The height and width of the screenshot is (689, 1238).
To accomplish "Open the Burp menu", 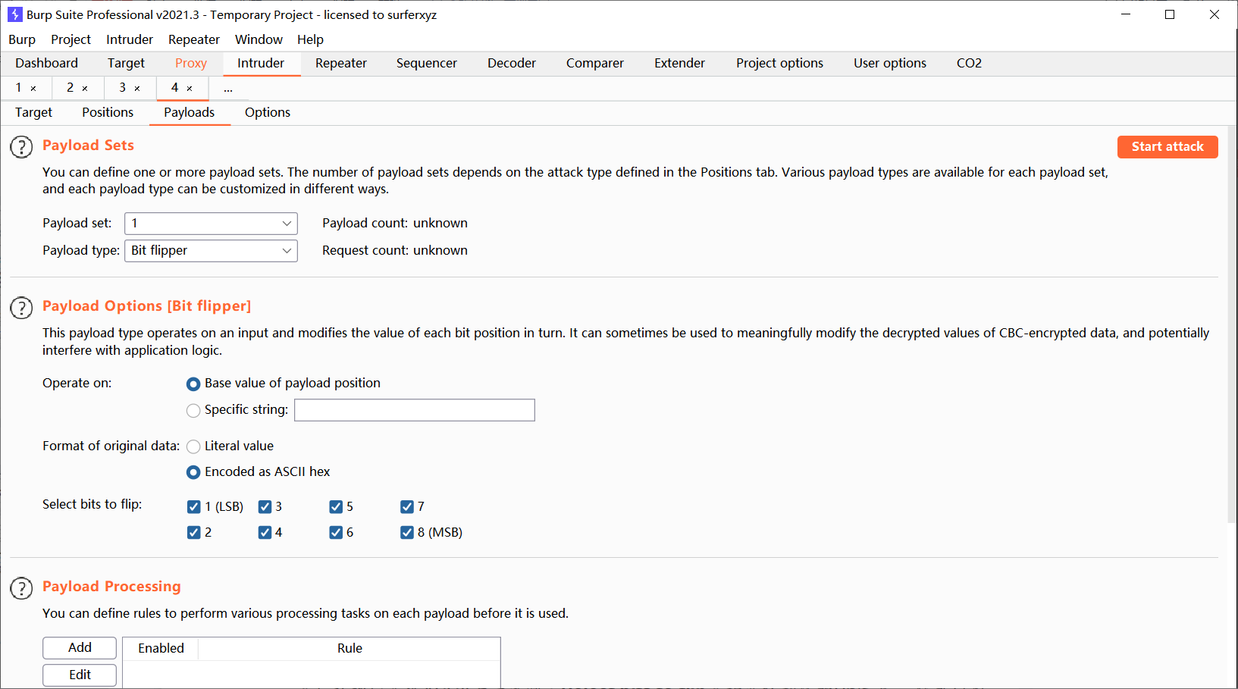I will (x=22, y=39).
